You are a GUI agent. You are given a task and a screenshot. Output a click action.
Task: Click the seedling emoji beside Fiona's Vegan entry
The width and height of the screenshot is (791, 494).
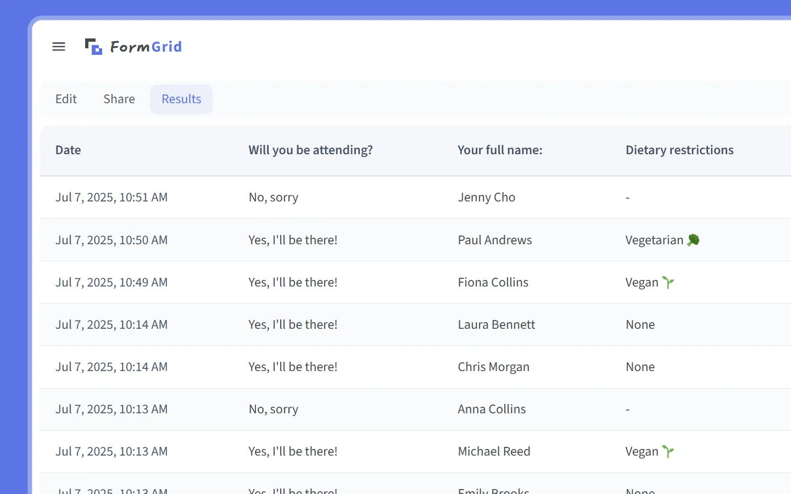tap(669, 282)
